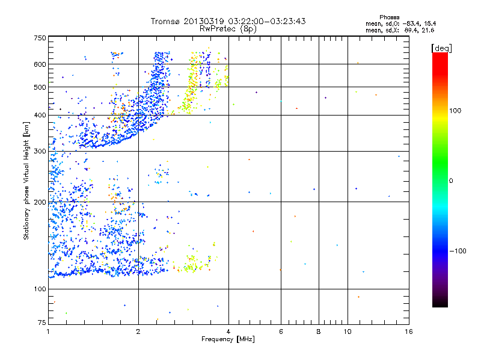Click the x-axis '8' frequency label
This screenshot has width=481, height=361.
tap(319, 332)
